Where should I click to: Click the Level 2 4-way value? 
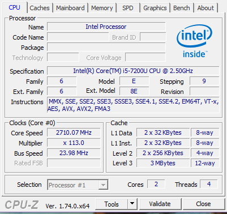pyautogui.click(x=205, y=153)
